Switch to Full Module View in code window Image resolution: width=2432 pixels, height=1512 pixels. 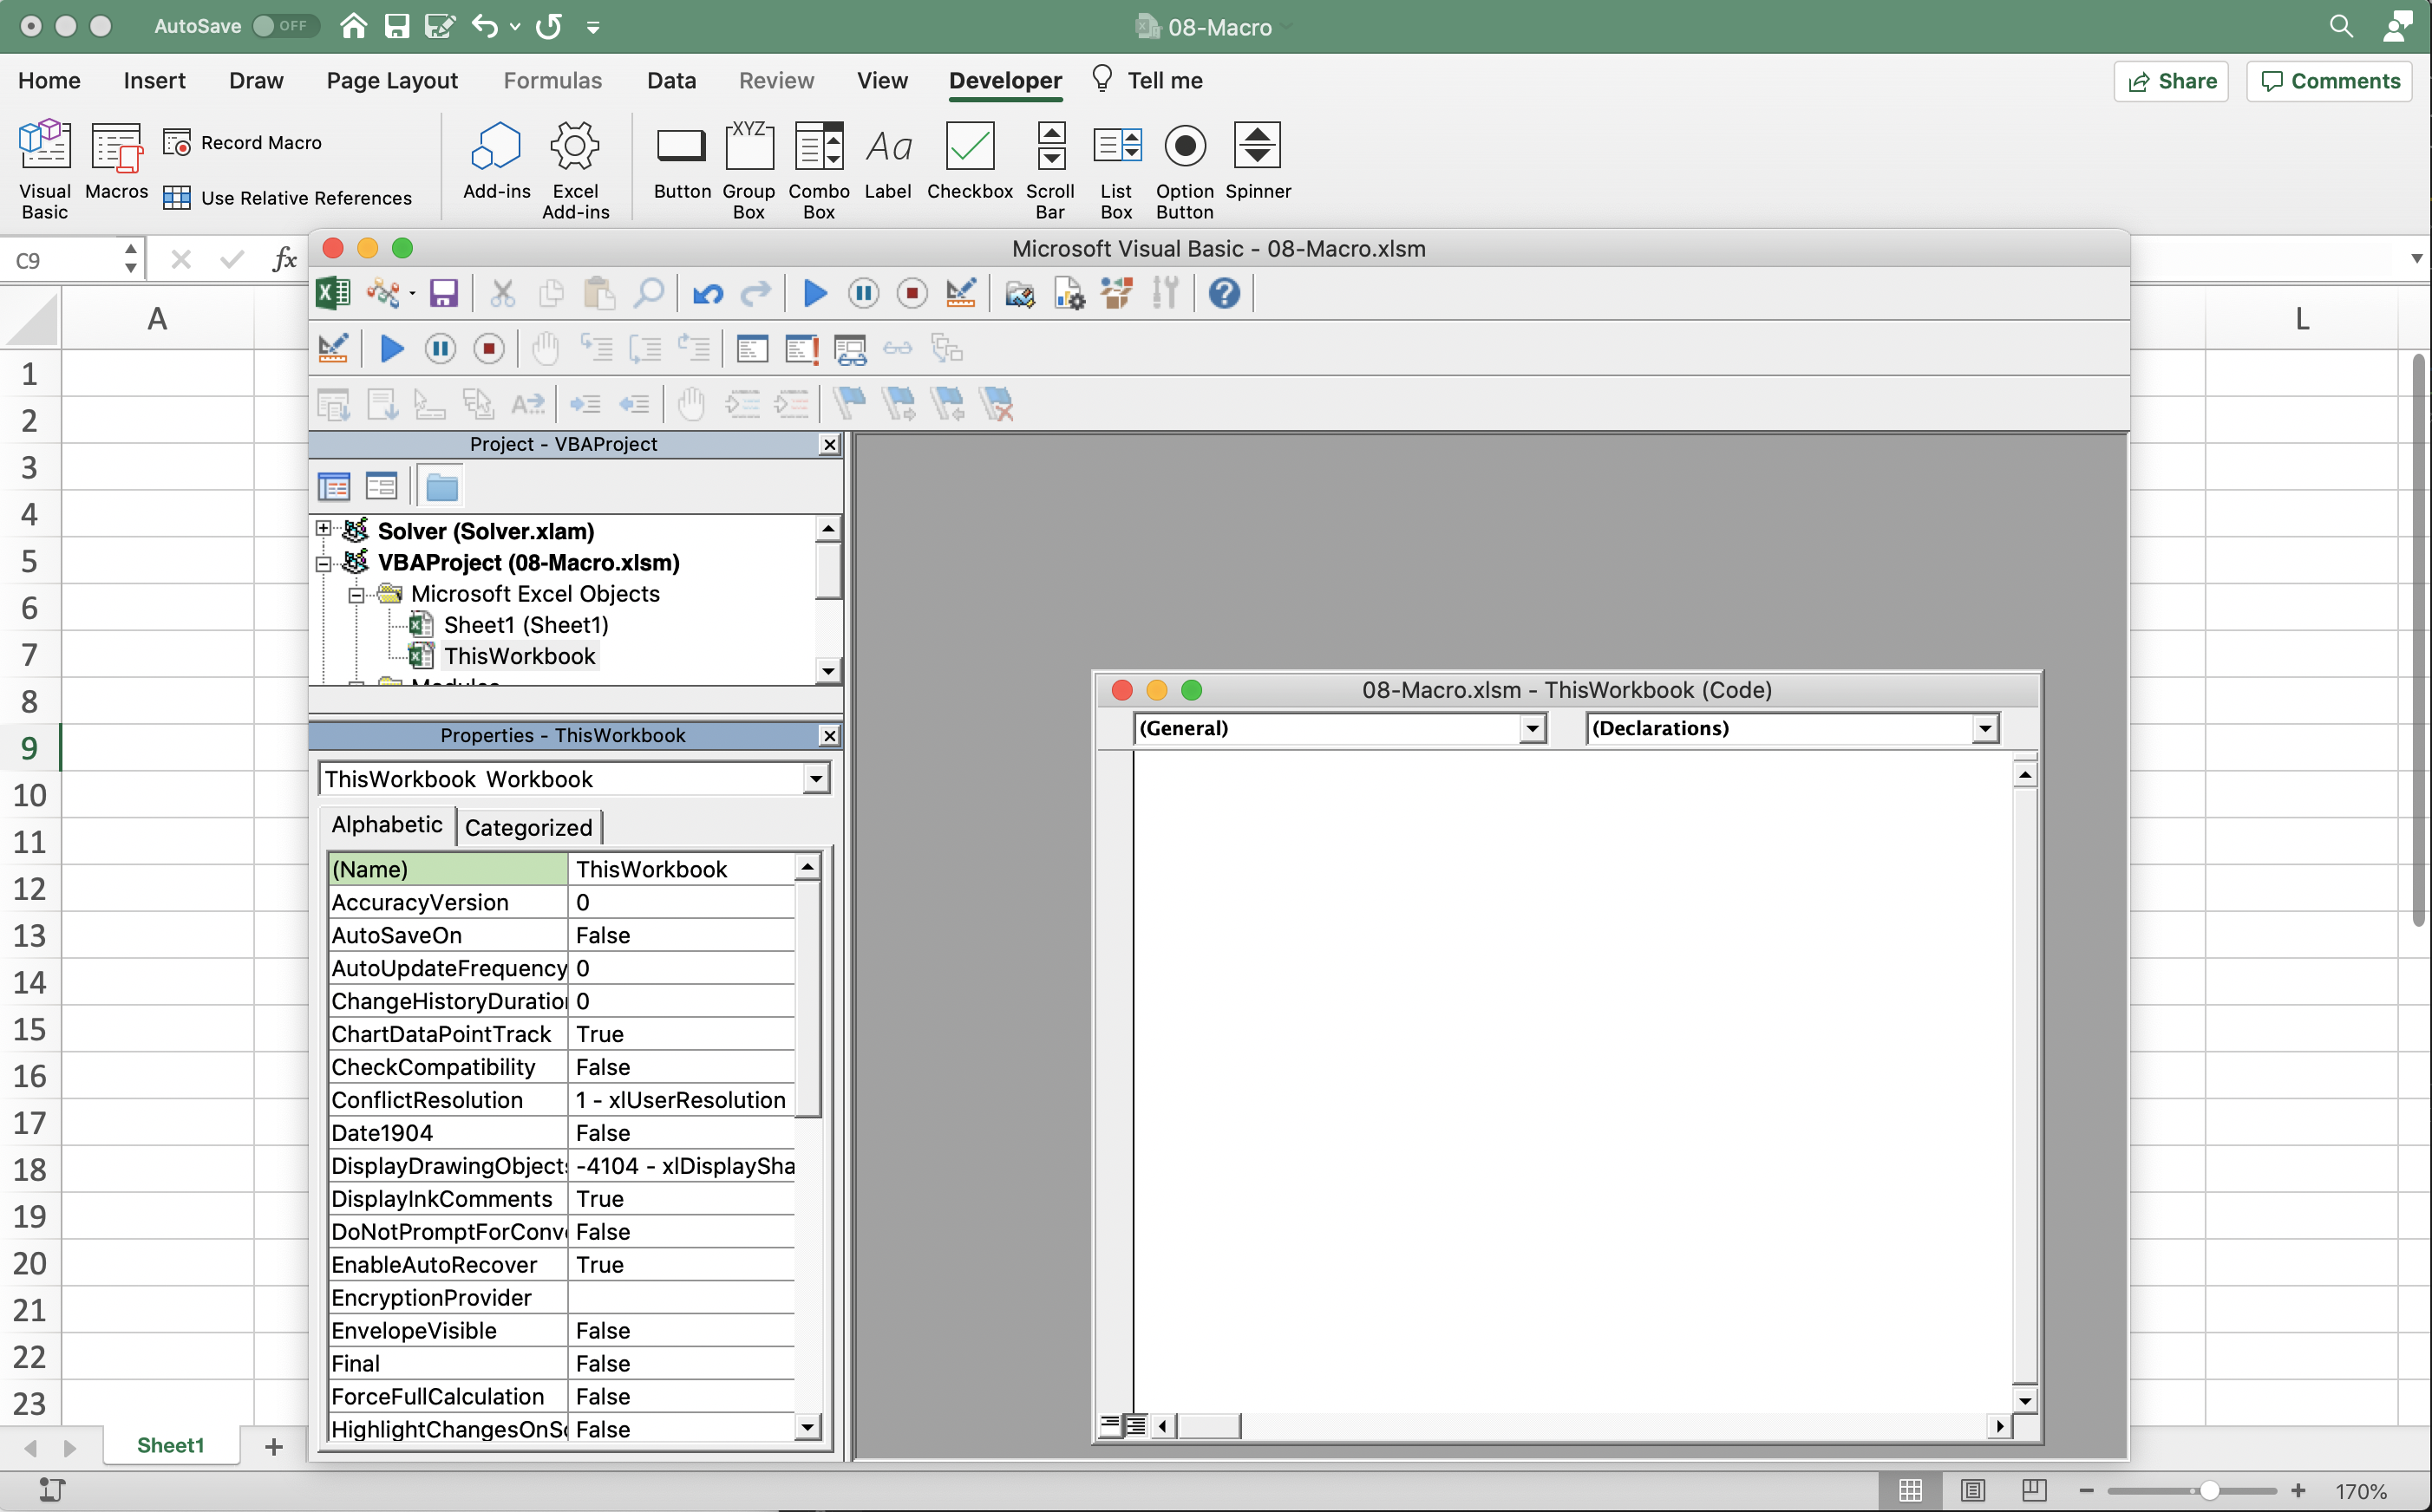(1135, 1425)
